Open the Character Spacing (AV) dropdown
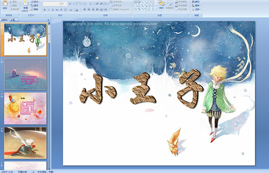269x173 pixels. (x=66, y=10)
